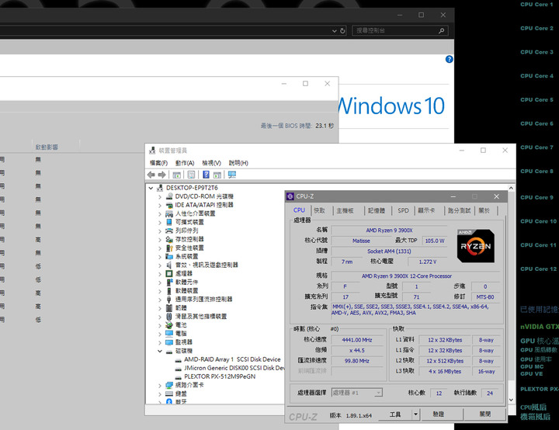This screenshot has width=559, height=430.
Task: Click the 滑鼠及其他指標裝置 mouse icon
Action: pyautogui.click(x=169, y=316)
